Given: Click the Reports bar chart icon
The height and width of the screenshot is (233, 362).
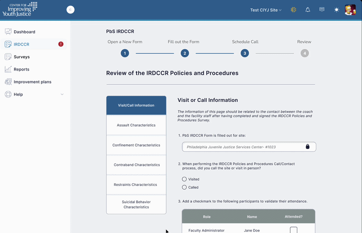Looking at the screenshot, I should click(8, 69).
